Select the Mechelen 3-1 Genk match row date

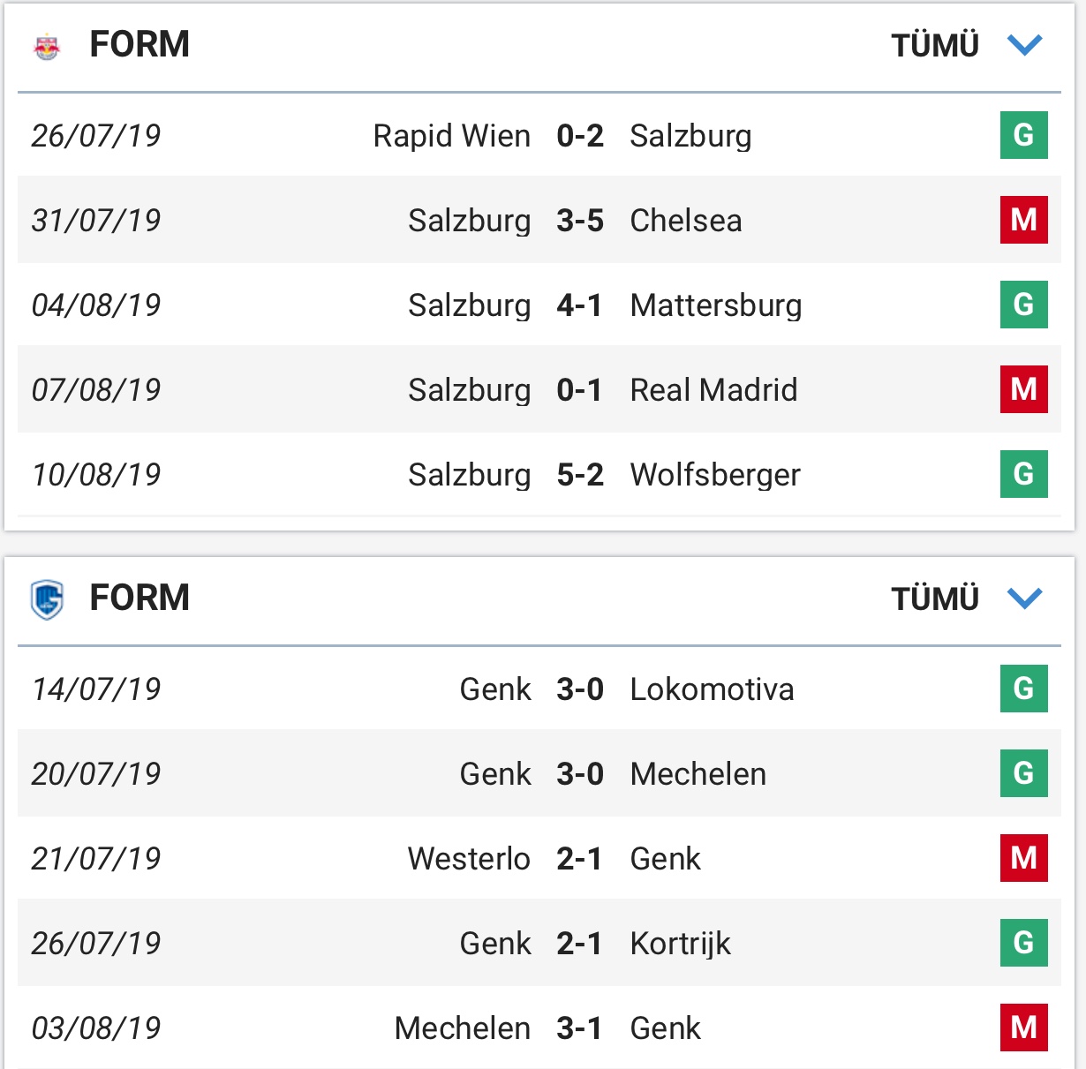[x=96, y=1028]
